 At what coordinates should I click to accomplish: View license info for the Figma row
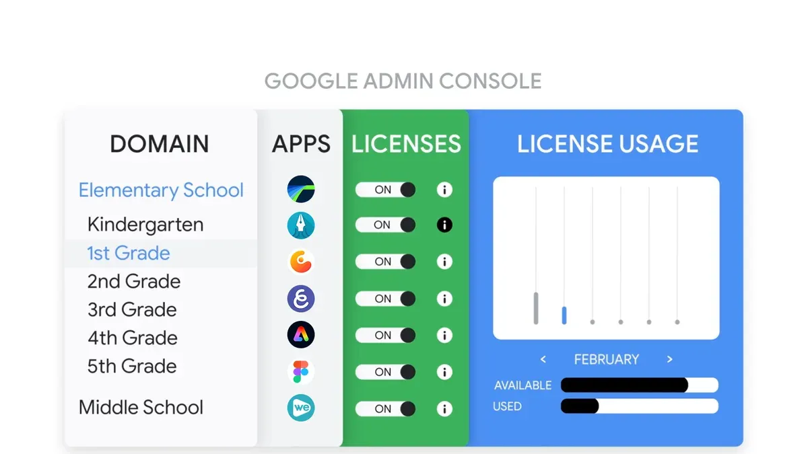[x=444, y=371]
